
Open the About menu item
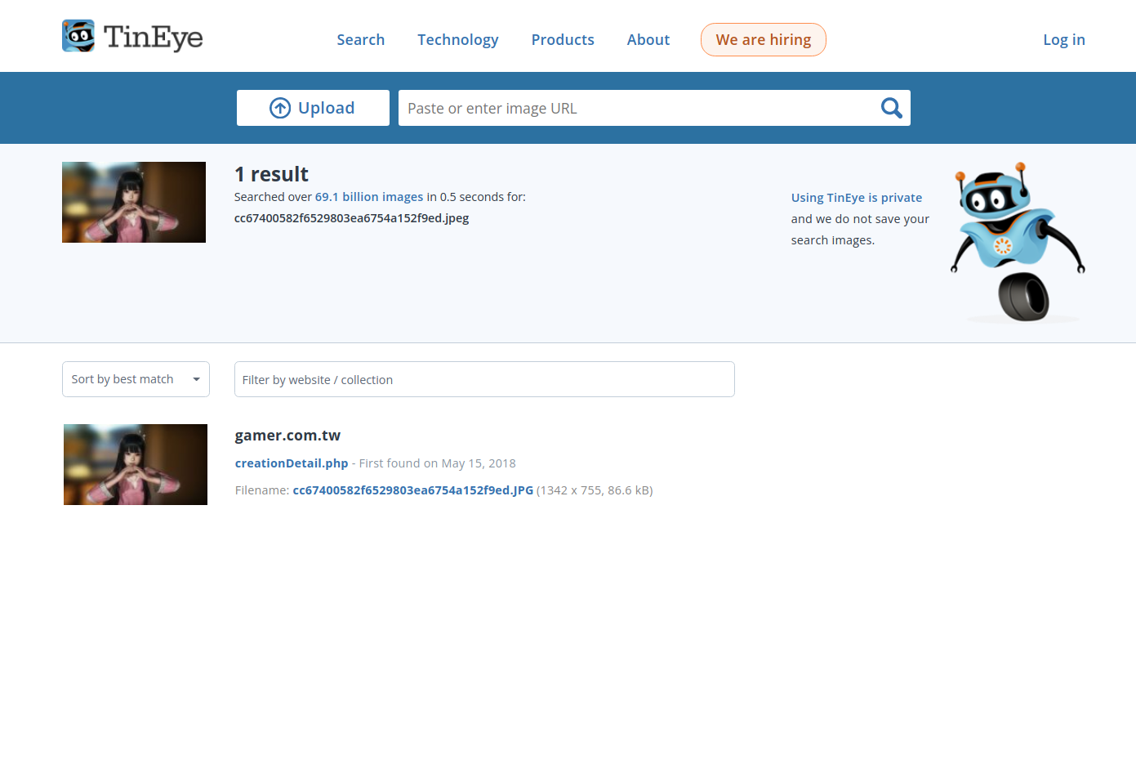(x=648, y=39)
